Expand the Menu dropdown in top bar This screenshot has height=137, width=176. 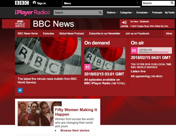(101, 3)
